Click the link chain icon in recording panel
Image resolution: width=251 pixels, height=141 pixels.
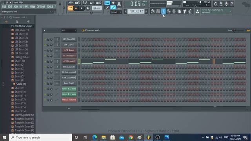[x=113, y=7]
